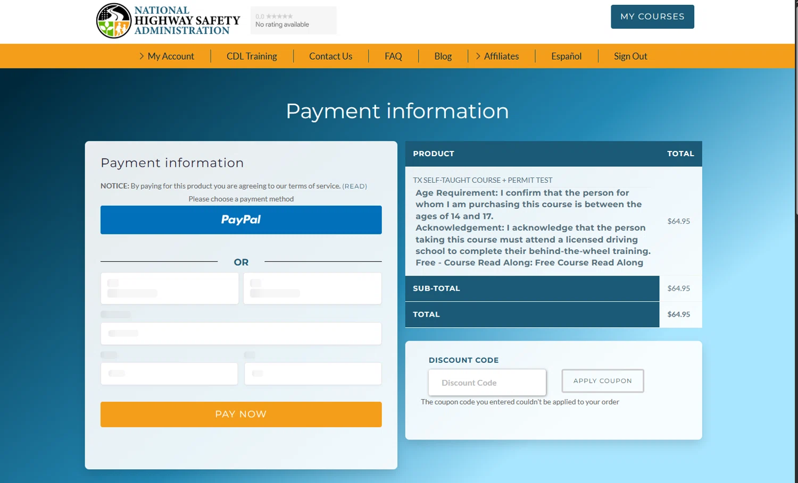Click the $64.95 total in TOTAL row

tap(679, 315)
